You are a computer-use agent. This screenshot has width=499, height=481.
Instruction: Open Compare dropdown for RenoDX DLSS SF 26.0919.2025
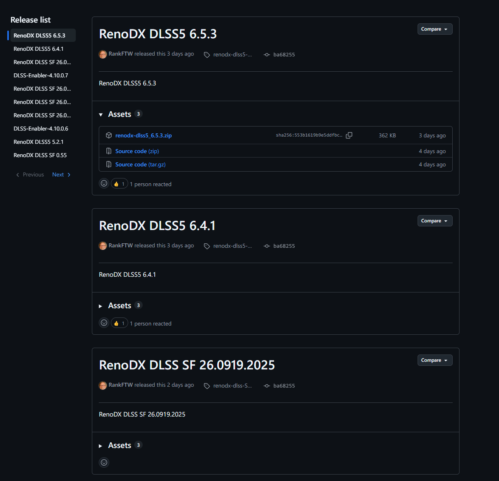pyautogui.click(x=435, y=360)
